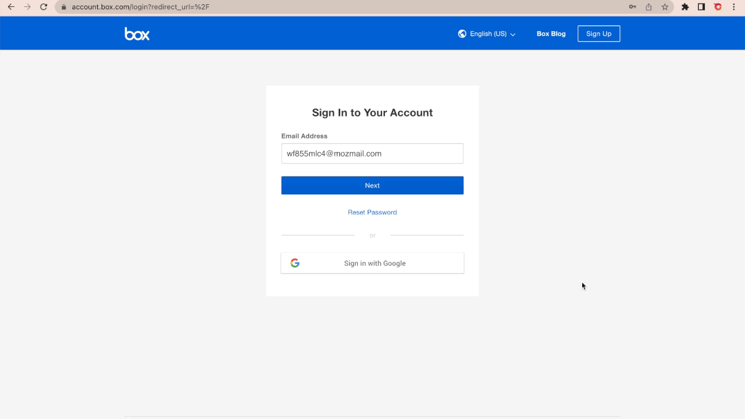The width and height of the screenshot is (745, 419).
Task: Click the browser forward arrow
Action: pos(27,7)
